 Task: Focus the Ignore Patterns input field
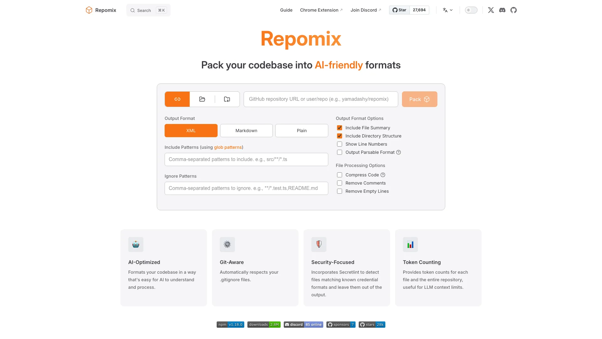246,188
